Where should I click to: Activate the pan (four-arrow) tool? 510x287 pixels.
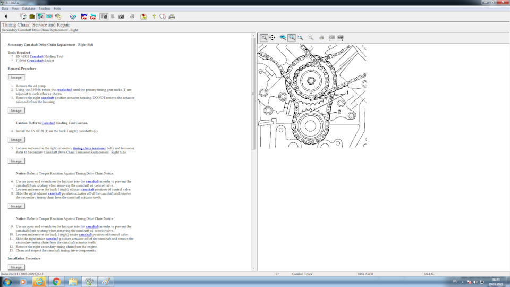pyautogui.click(x=272, y=38)
